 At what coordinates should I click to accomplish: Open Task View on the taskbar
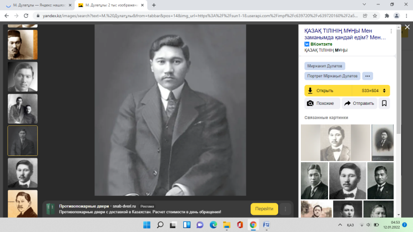(173, 225)
